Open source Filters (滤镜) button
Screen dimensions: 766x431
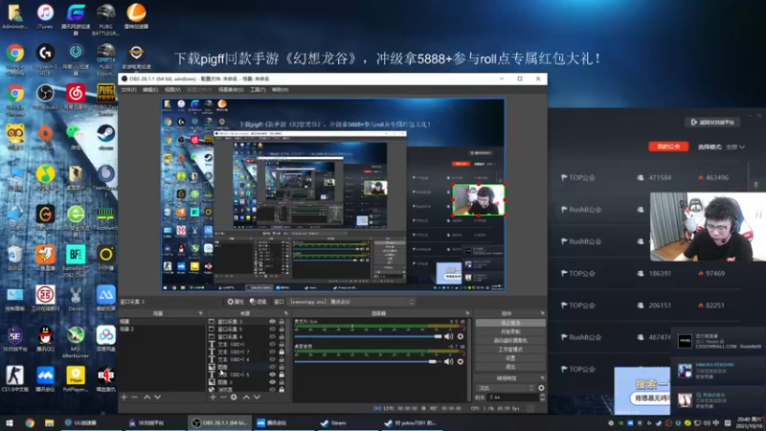(258, 302)
